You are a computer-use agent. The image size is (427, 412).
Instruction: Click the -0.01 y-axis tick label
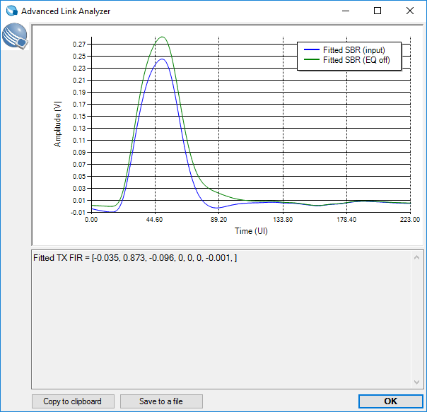coord(78,213)
